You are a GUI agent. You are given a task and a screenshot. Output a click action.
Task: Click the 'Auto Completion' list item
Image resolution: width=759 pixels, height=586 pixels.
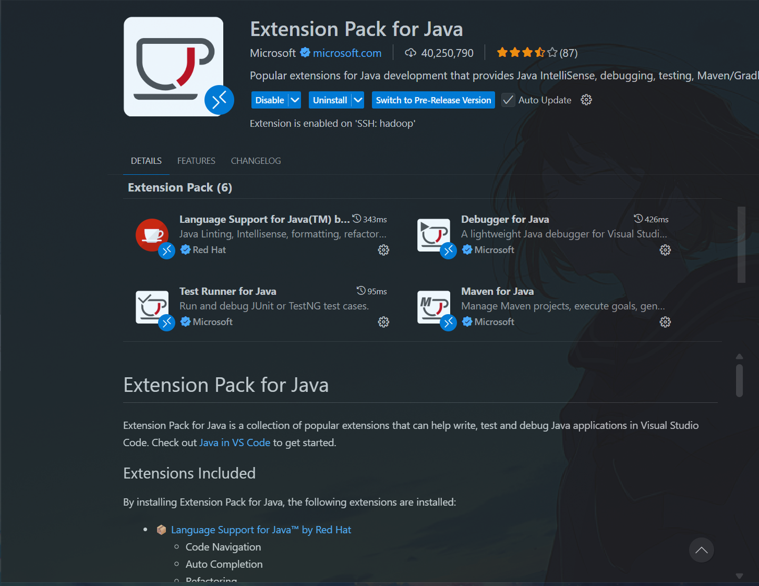point(224,564)
